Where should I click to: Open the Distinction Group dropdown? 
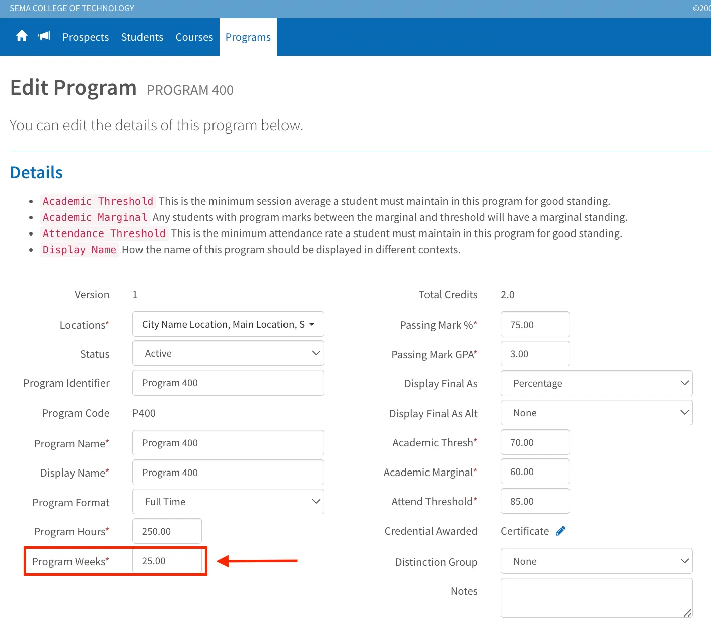pyautogui.click(x=596, y=561)
